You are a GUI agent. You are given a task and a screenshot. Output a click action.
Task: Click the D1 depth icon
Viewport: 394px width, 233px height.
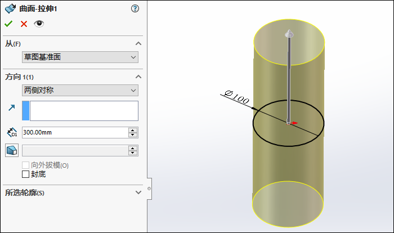pyautogui.click(x=12, y=132)
